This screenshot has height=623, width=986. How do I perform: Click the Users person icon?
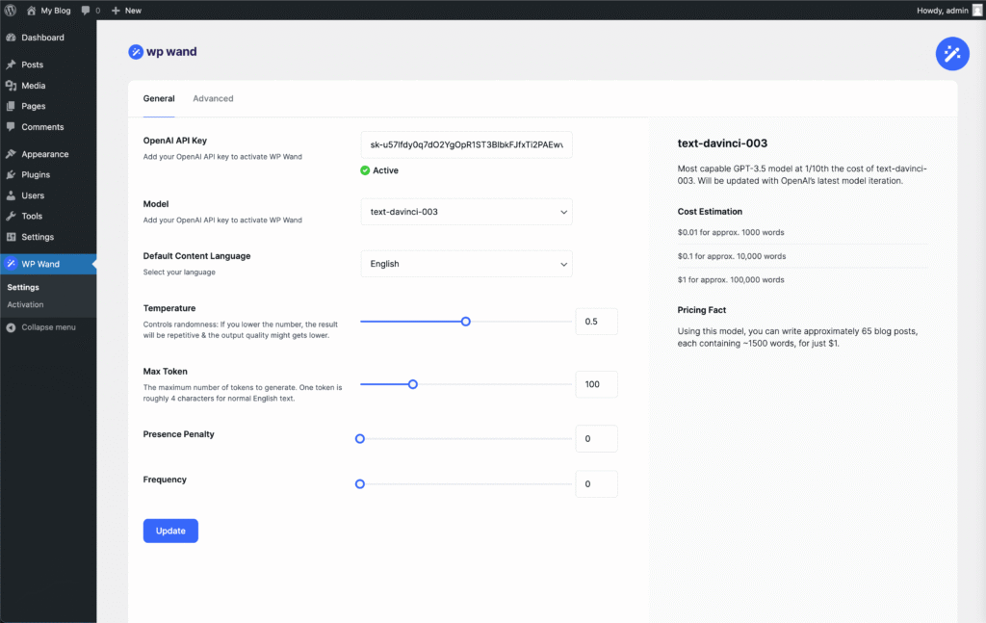click(11, 195)
